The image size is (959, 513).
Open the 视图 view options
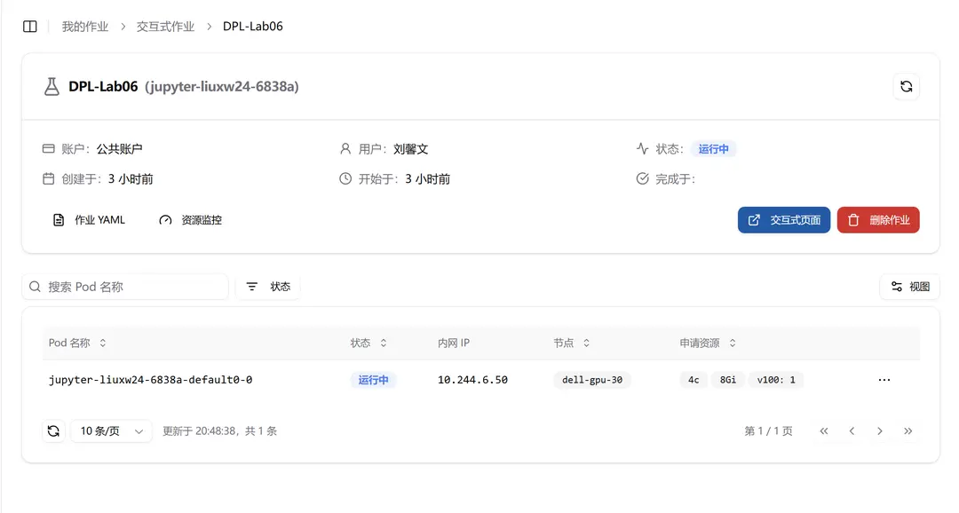click(910, 287)
